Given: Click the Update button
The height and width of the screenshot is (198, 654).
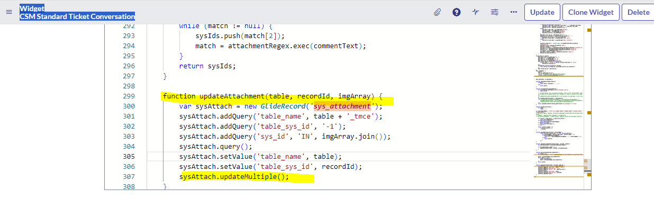Looking at the screenshot, I should [x=542, y=12].
